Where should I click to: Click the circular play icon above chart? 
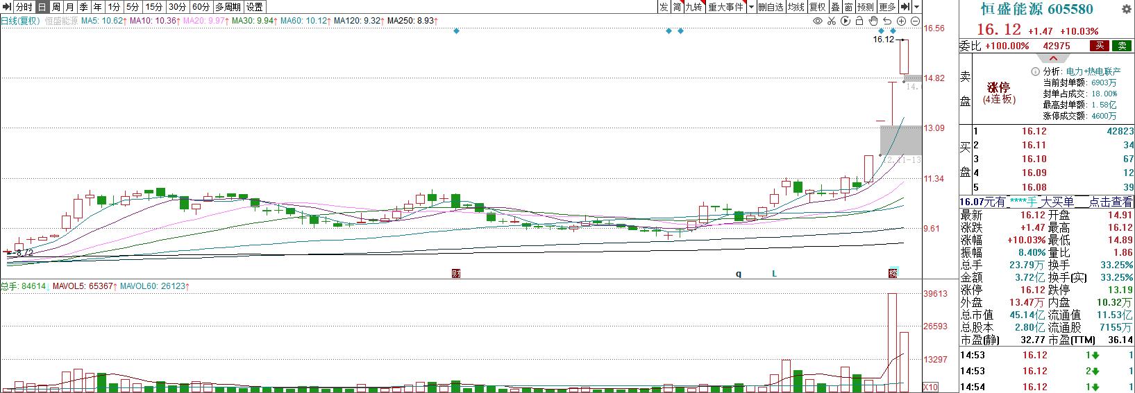pyautogui.click(x=846, y=21)
